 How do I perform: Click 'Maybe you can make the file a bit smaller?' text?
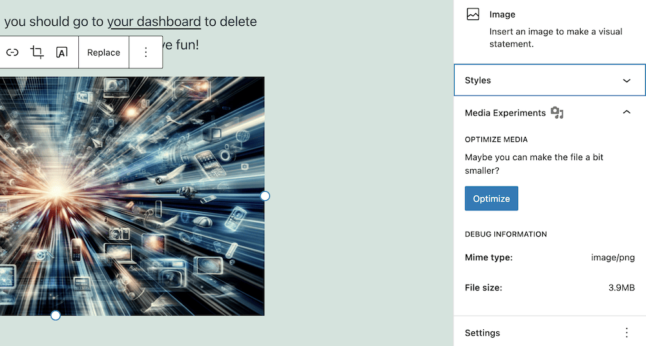pyautogui.click(x=534, y=163)
